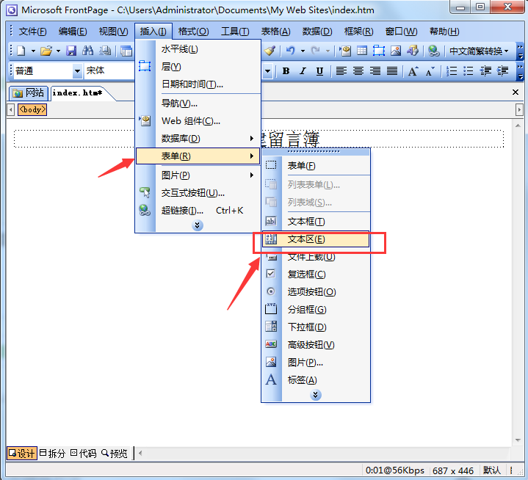Decrease indent
The image size is (528, 480).
tap(485, 71)
